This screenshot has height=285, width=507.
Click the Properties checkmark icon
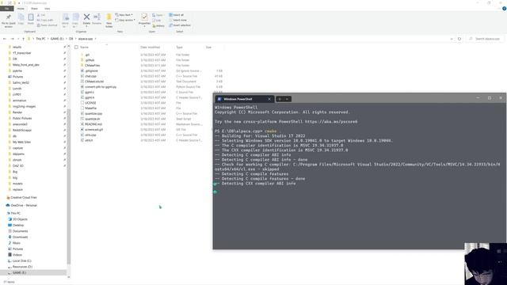point(144,17)
